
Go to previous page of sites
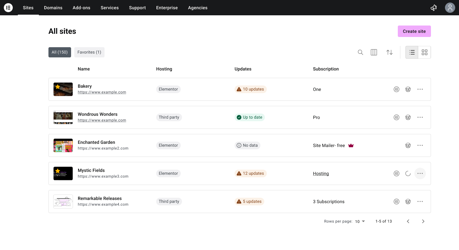coord(408,221)
